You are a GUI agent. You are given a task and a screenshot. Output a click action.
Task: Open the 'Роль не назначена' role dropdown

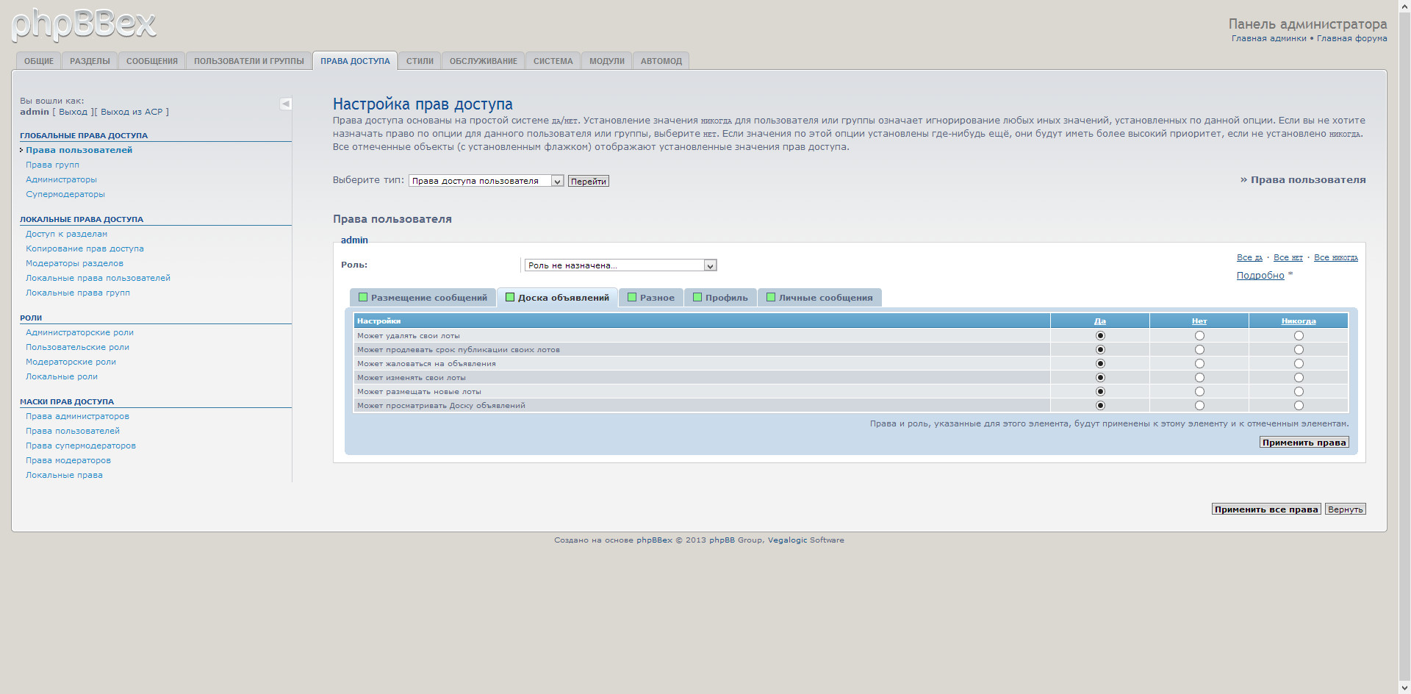[x=620, y=265]
